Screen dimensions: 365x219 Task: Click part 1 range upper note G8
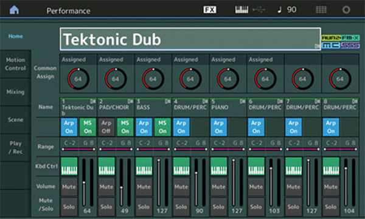pyautogui.click(x=88, y=143)
